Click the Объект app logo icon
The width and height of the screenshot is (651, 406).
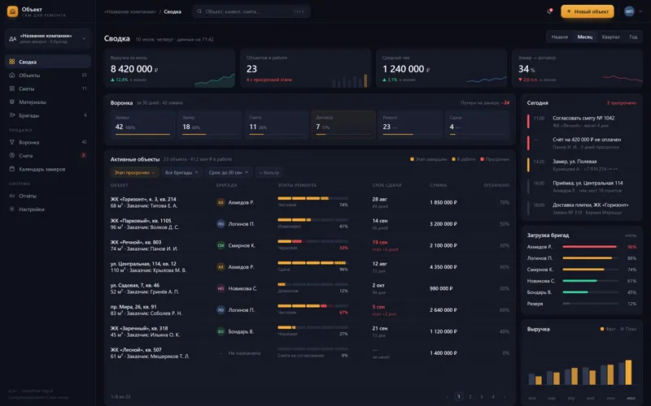(12, 11)
